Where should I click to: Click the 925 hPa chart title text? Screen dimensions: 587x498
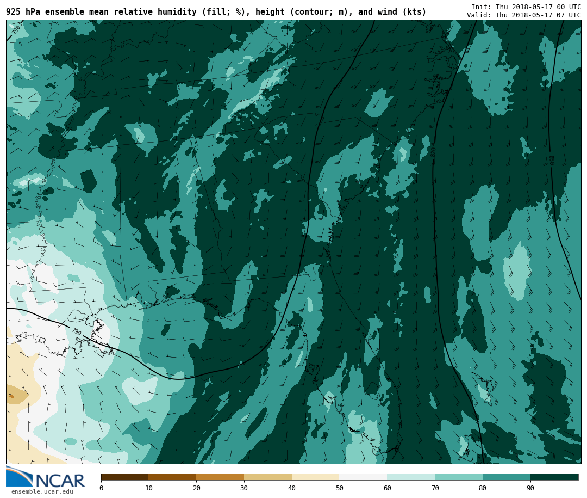click(216, 12)
